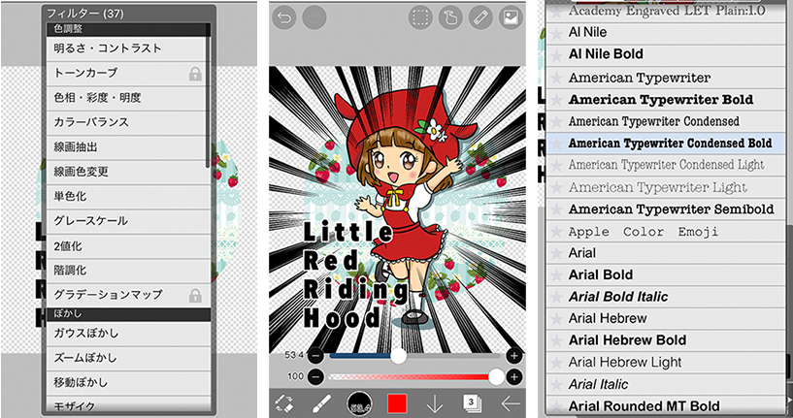793x418 pixels.
Task: Toggle the star beside Arial Italic
Action: click(556, 385)
